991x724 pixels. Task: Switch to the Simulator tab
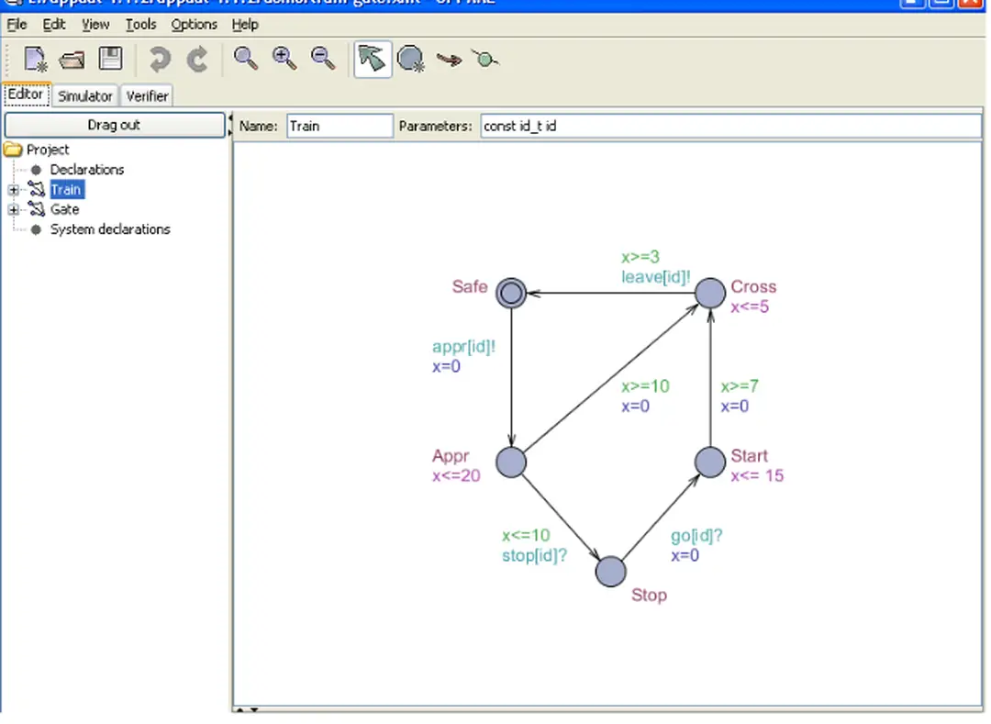point(84,95)
